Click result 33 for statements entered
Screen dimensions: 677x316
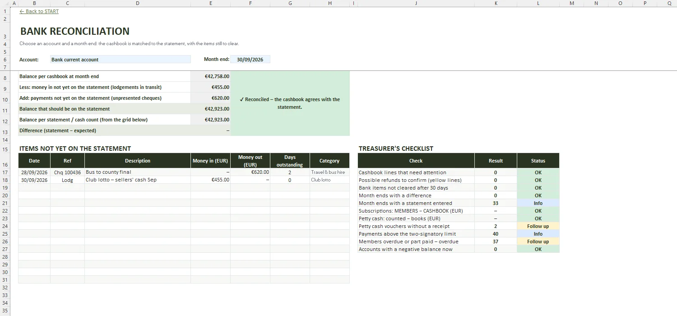[496, 203]
